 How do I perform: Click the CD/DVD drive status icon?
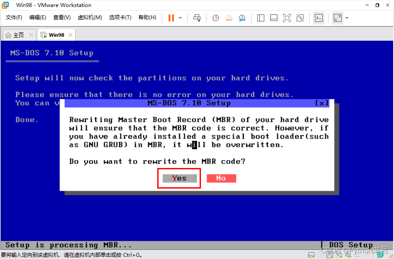[321, 255]
